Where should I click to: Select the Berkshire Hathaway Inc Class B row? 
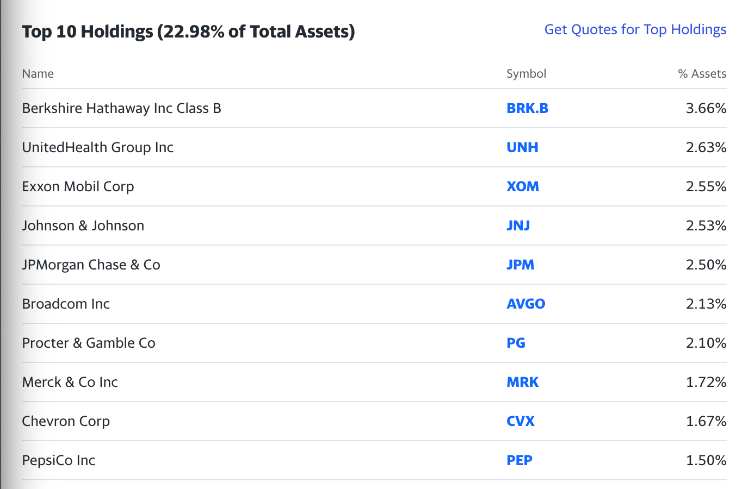click(x=374, y=108)
